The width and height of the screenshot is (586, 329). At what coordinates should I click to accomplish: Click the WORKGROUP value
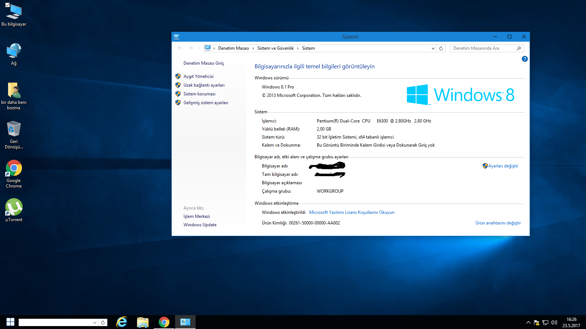(330, 191)
